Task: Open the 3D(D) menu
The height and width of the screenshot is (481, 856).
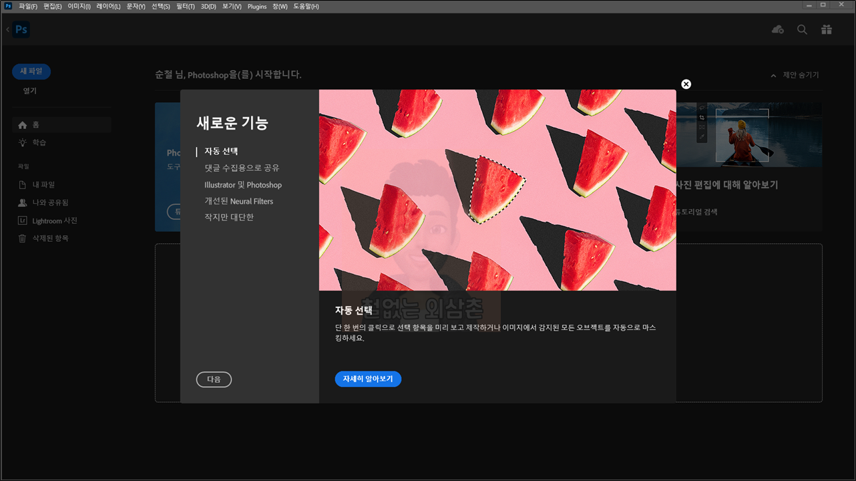Action: click(x=208, y=6)
